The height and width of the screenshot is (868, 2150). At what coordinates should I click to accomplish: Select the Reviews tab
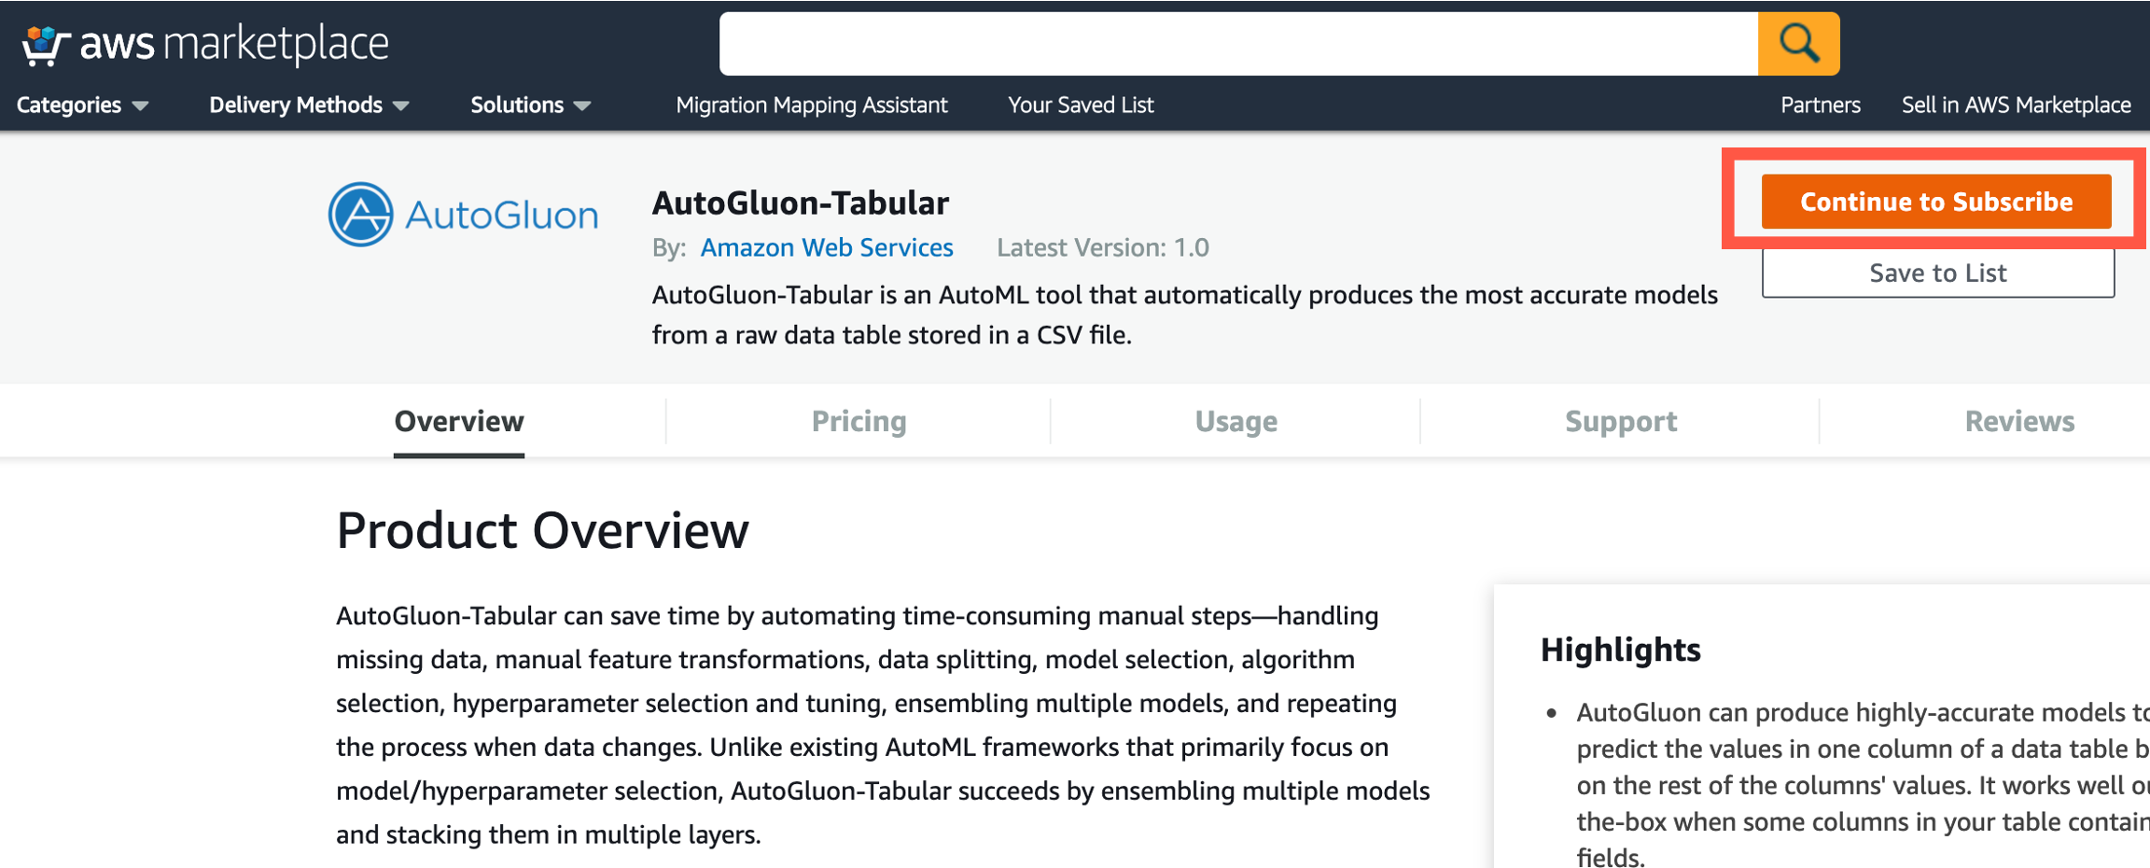tap(2018, 421)
